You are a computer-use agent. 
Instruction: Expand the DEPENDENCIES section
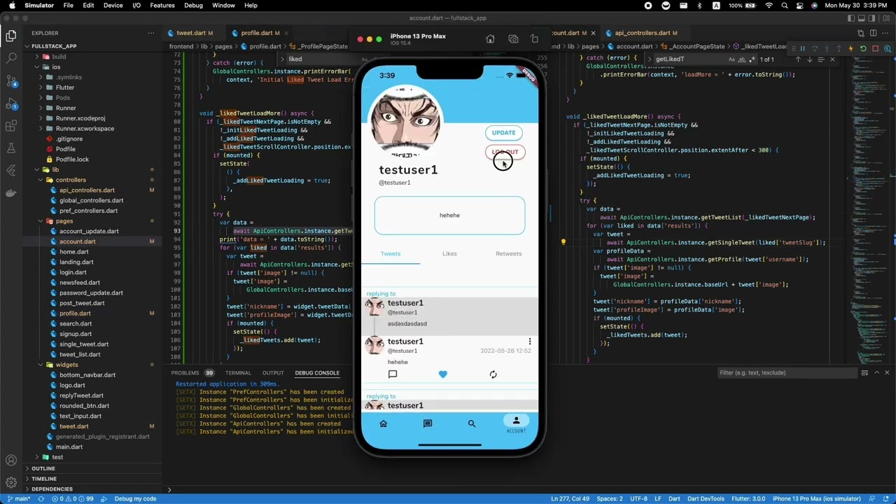pos(51,489)
